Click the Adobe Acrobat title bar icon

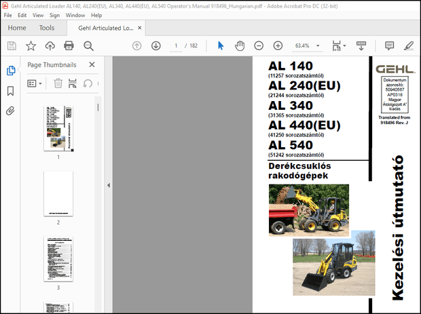(5, 6)
